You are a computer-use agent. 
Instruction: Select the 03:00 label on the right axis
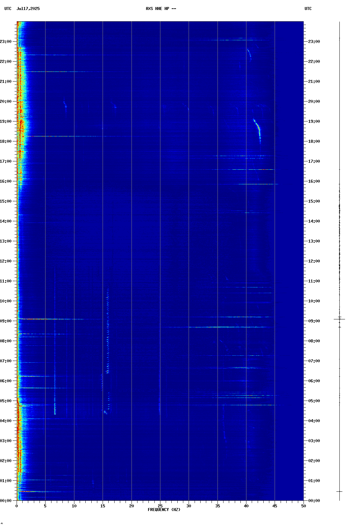coord(314,441)
